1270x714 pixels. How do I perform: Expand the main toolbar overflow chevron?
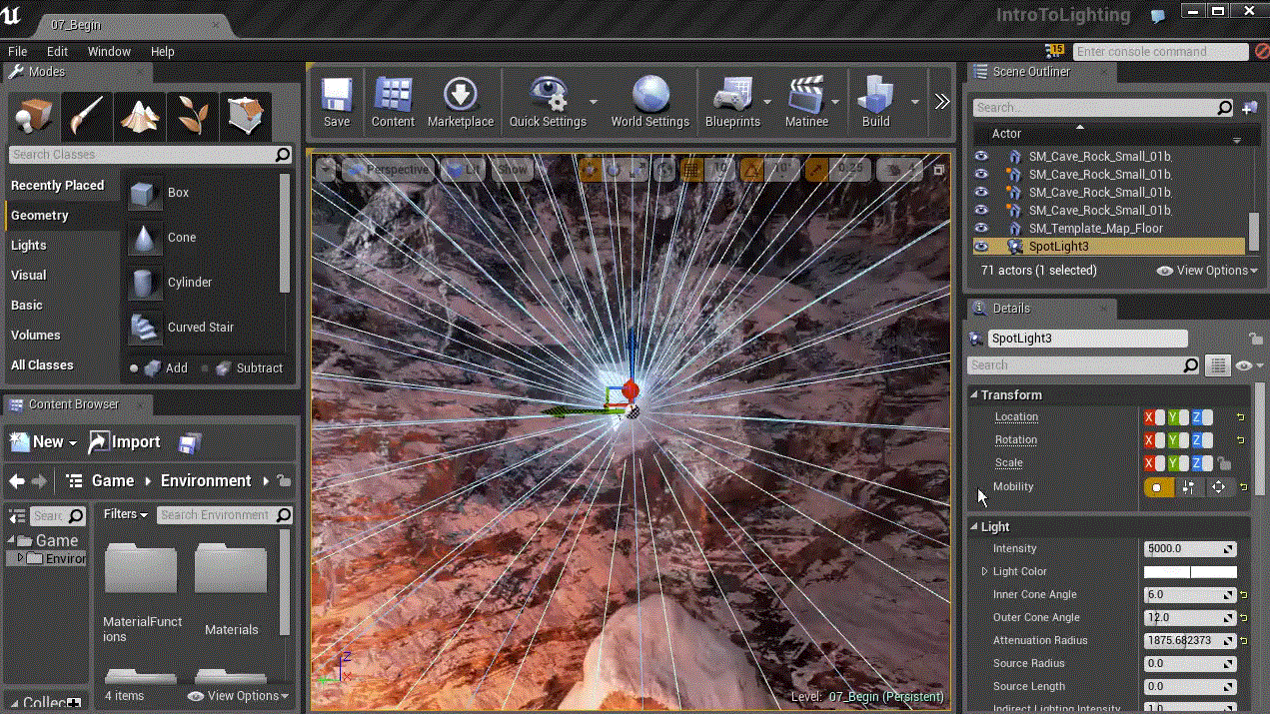pyautogui.click(x=942, y=101)
